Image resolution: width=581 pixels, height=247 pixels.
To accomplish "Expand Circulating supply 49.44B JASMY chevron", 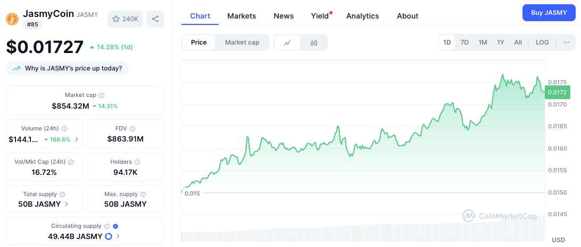I will (x=118, y=236).
